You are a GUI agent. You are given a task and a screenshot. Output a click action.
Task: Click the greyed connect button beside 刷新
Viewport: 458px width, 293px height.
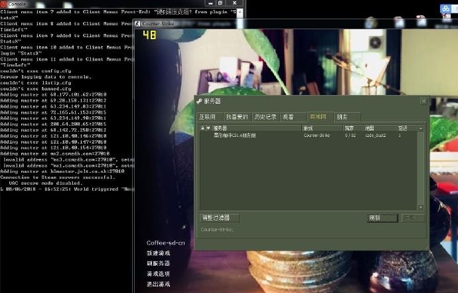pos(413,218)
